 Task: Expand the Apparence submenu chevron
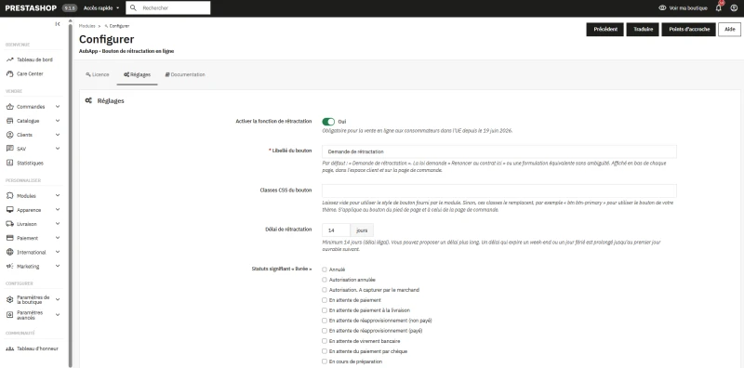58,210
